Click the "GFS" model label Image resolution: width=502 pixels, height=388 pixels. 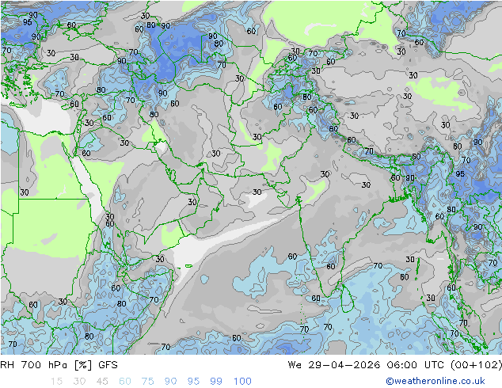pyautogui.click(x=108, y=365)
